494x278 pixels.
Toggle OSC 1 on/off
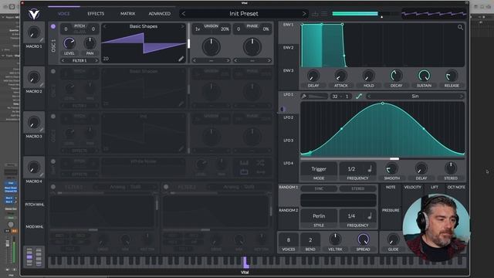coord(53,26)
